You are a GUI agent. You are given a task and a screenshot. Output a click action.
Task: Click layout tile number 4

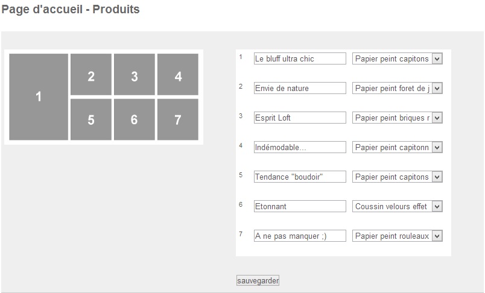coord(178,75)
